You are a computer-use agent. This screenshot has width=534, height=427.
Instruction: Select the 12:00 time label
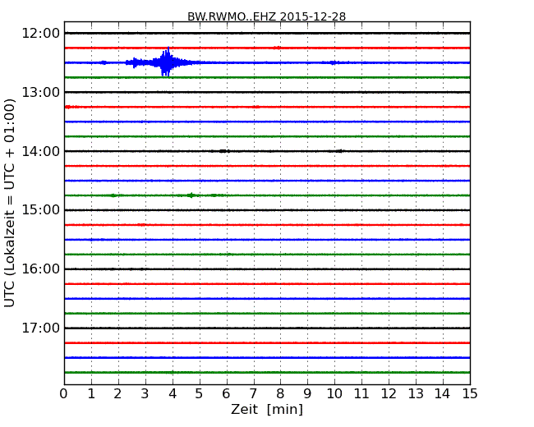point(40,34)
